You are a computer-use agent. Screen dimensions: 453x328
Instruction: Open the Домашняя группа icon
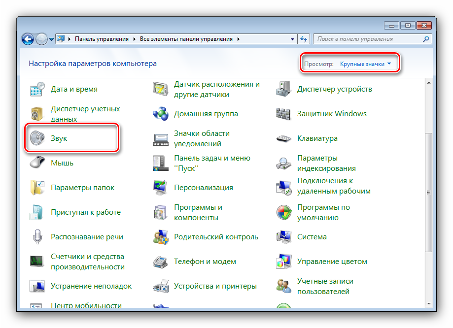click(161, 114)
